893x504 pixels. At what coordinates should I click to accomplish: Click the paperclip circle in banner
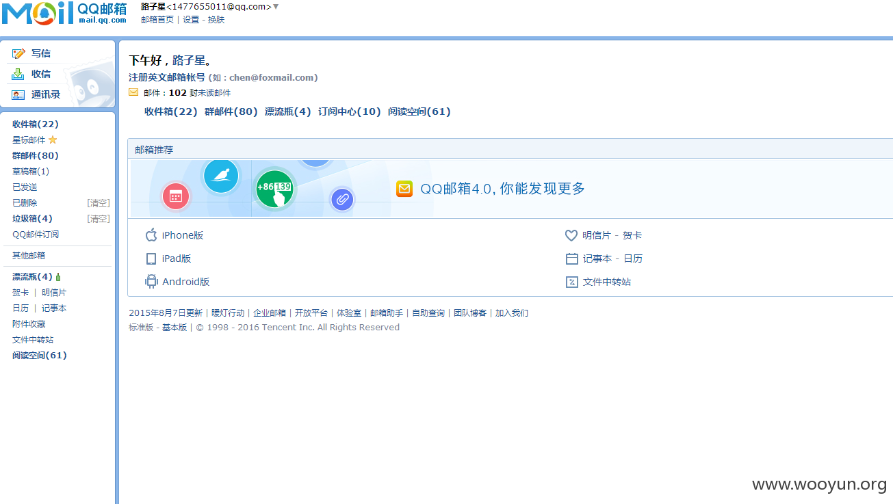(x=342, y=200)
